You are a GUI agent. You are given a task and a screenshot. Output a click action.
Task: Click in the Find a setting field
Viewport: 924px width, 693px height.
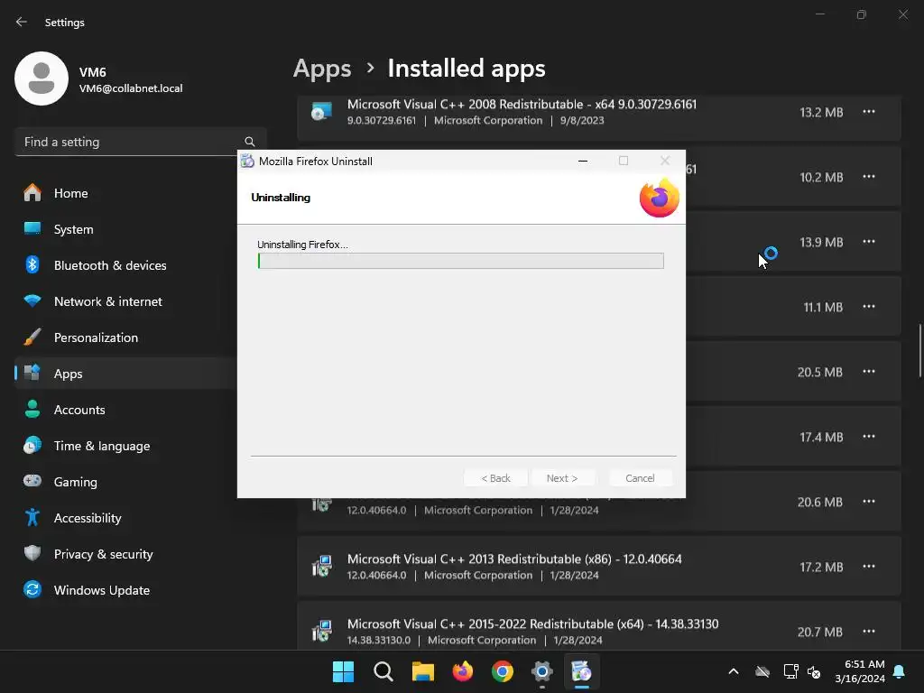click(140, 142)
